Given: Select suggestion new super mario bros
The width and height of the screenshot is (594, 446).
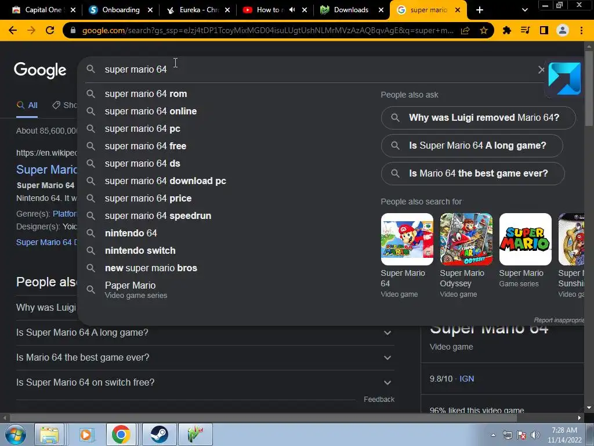Looking at the screenshot, I should [x=227, y=268].
